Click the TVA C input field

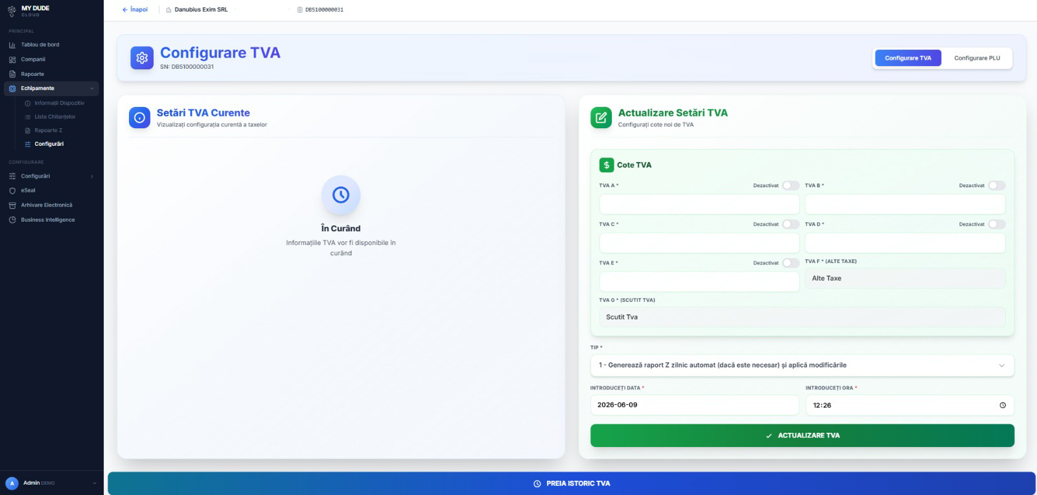(x=699, y=243)
